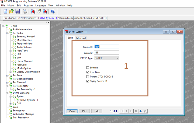Go to next record arrow icon
This screenshot has height=123, width=194.
[x=131, y=111]
